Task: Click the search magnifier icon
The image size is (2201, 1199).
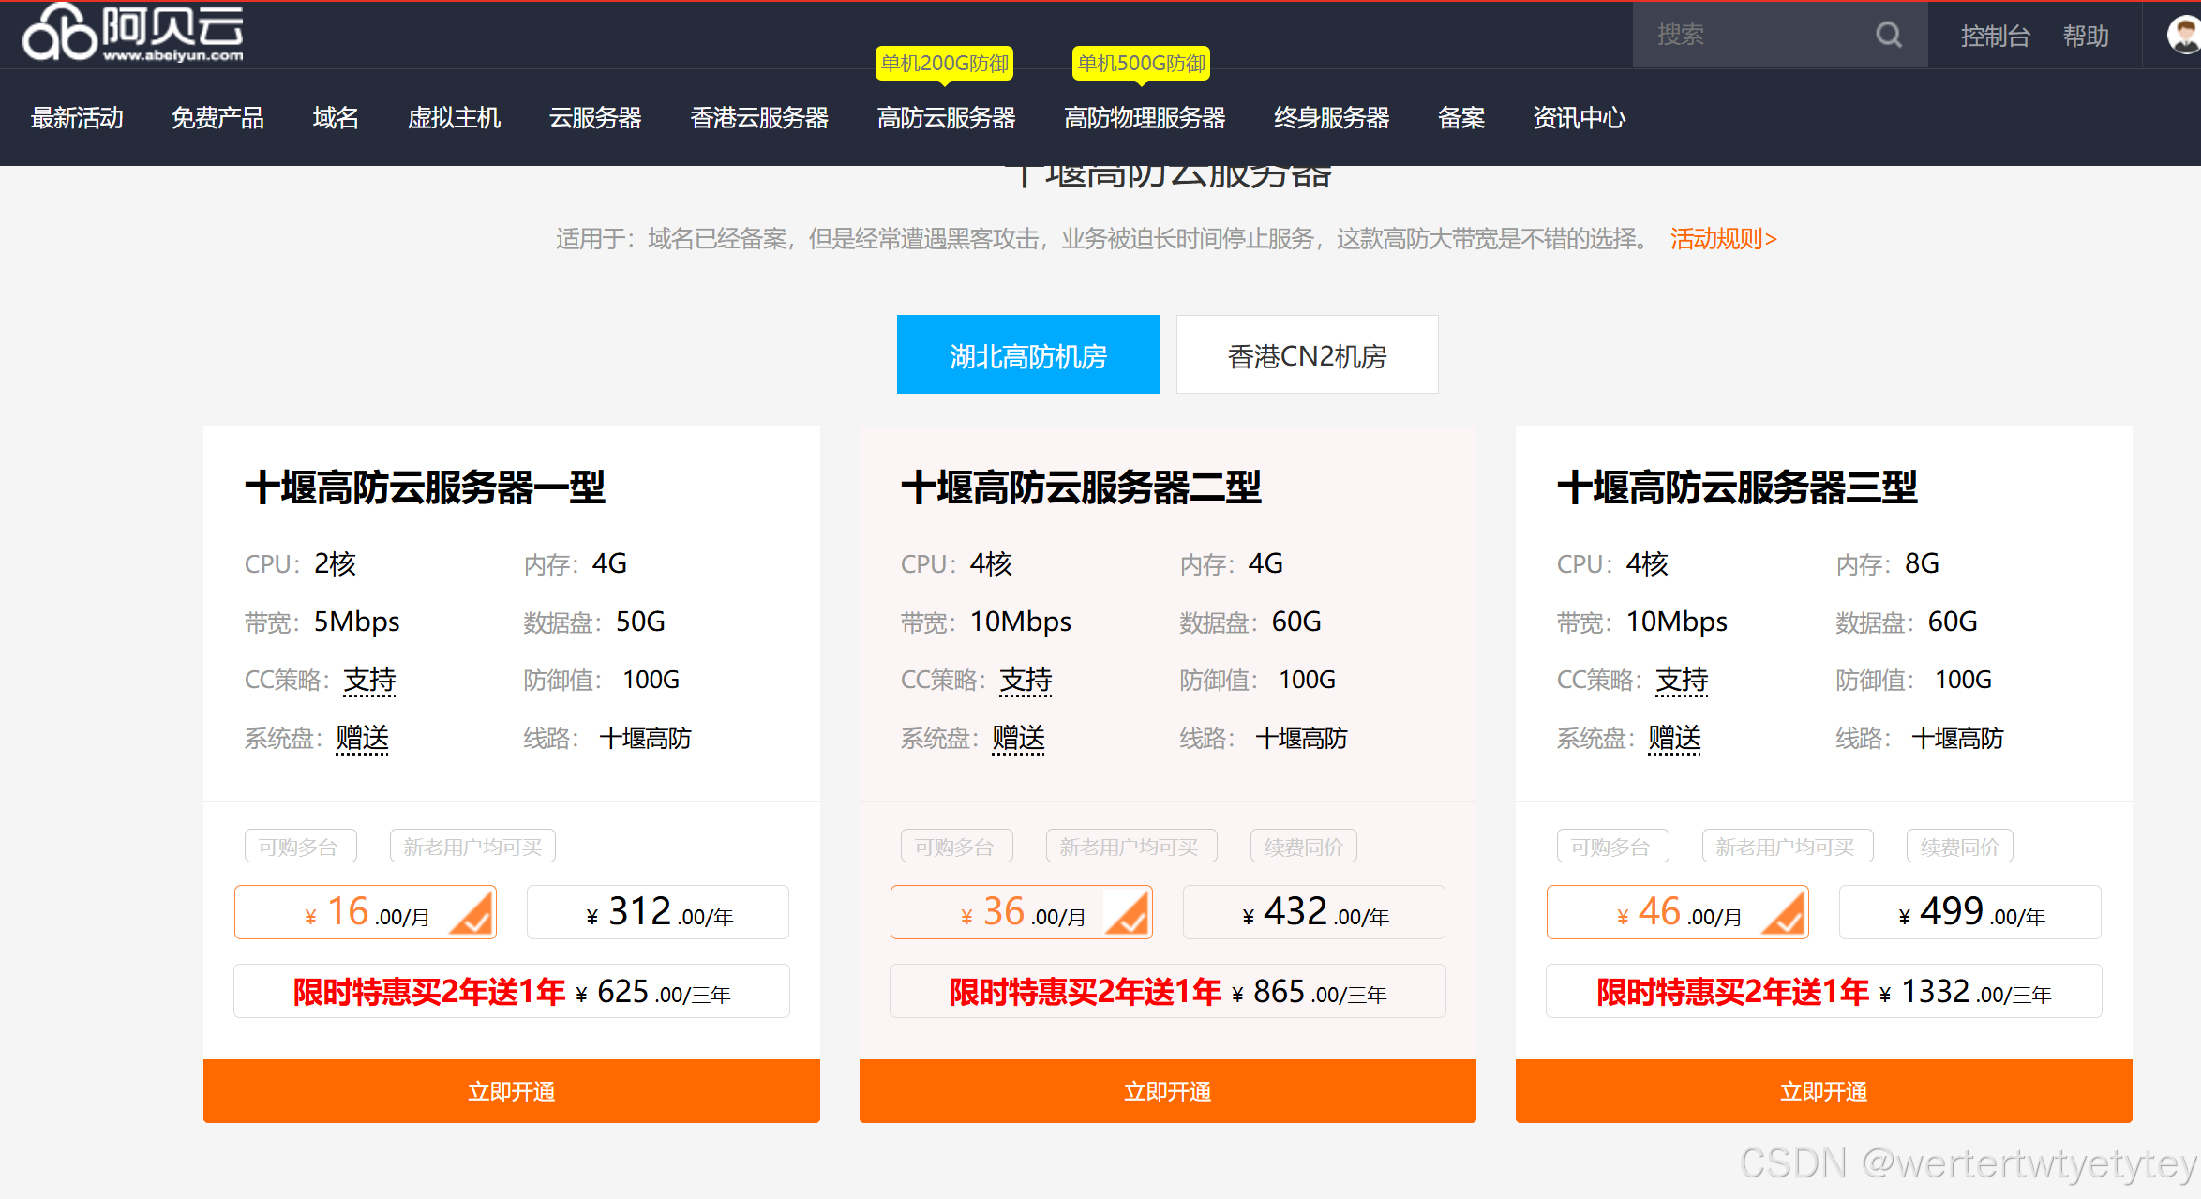Action: [1888, 36]
